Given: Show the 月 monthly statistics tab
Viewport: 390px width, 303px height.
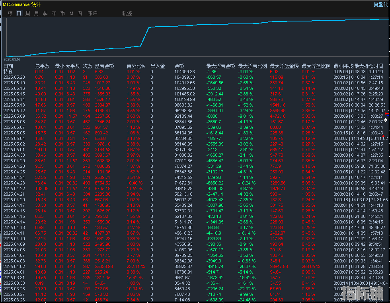Looking at the screenshot, I should coord(37,13).
